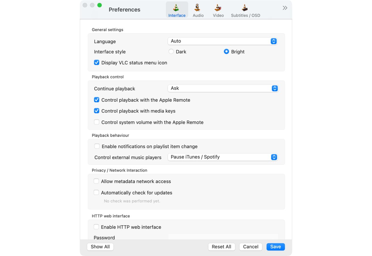Viewport: 372px width, 256px height.
Task: Enable Automatically check for updates
Action: tap(96, 193)
